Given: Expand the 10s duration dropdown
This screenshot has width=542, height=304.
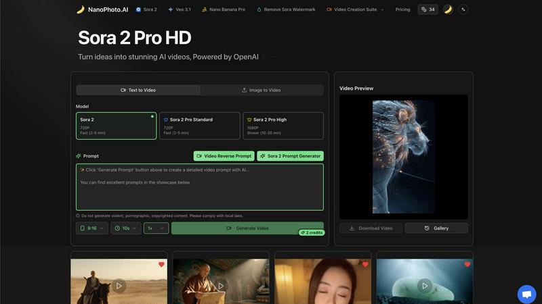Looking at the screenshot, I should [126, 228].
